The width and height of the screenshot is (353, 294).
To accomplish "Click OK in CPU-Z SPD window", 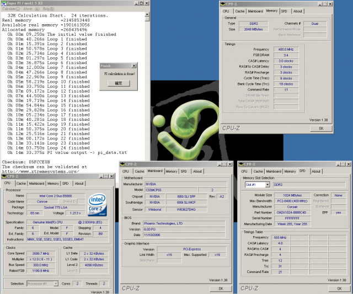I will pyautogui.click(x=340, y=288).
